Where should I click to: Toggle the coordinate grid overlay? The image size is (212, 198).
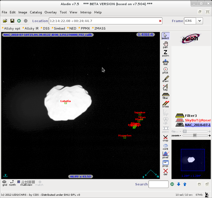click(x=5, y=183)
